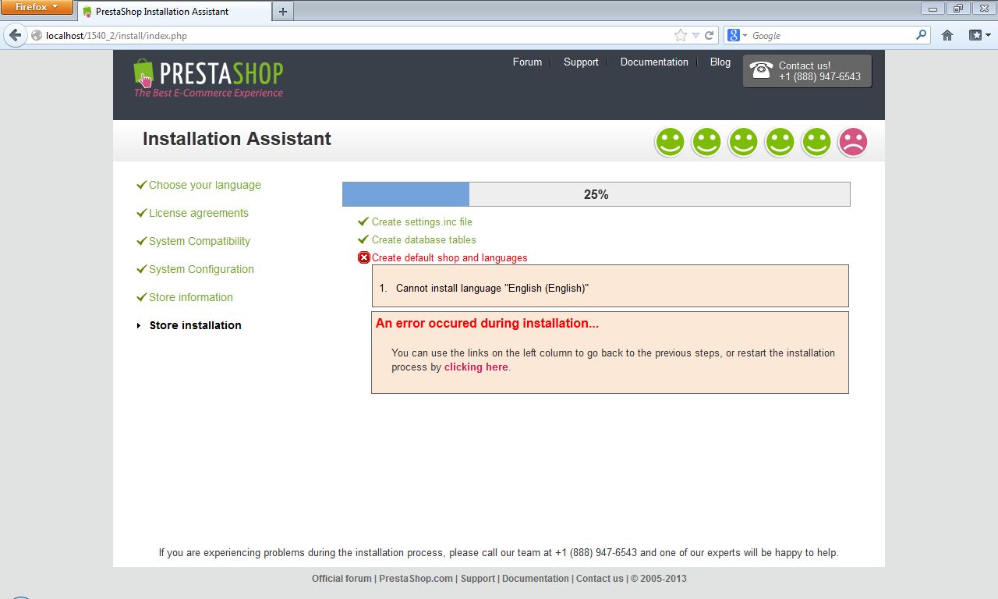
Task: Open a new tab with the plus button
Action: (x=283, y=11)
